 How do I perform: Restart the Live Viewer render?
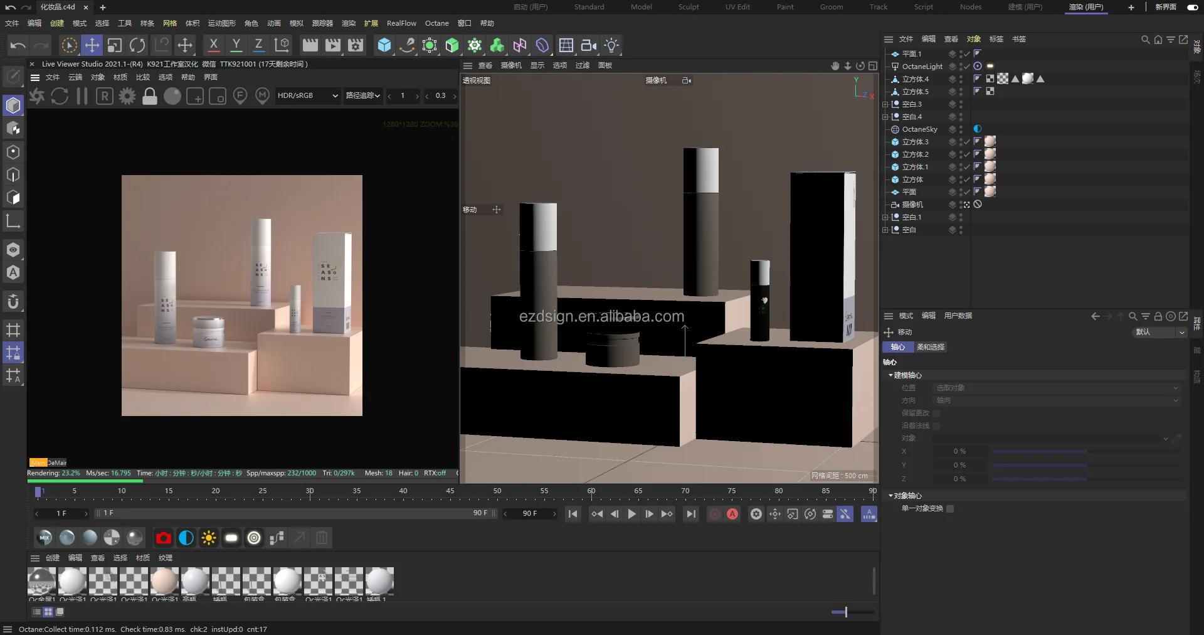click(60, 96)
